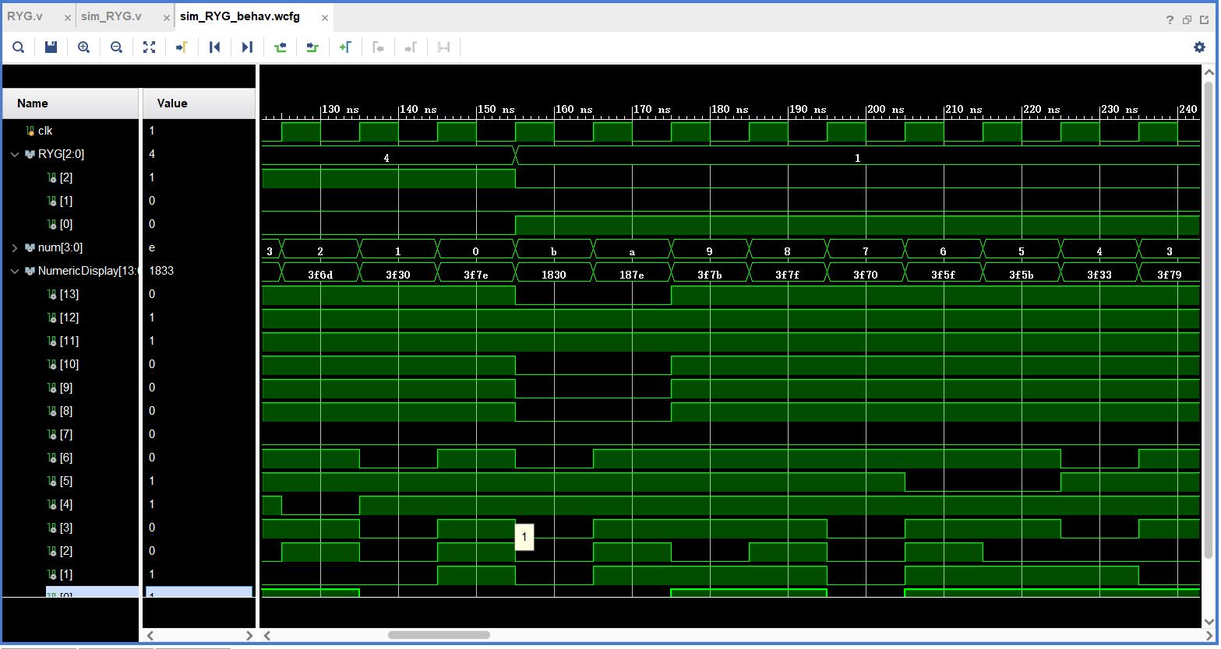Select bit [11] of NumericDisplay
The height and width of the screenshot is (649, 1221).
tap(69, 341)
